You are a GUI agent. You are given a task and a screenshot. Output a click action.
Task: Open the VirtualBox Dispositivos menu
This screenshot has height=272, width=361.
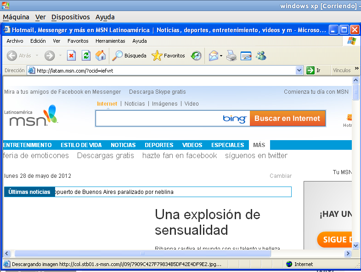(x=70, y=17)
